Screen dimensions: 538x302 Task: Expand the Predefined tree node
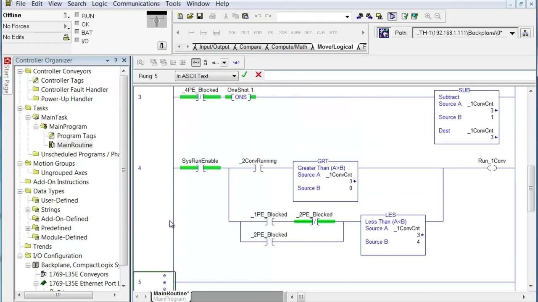(x=28, y=228)
